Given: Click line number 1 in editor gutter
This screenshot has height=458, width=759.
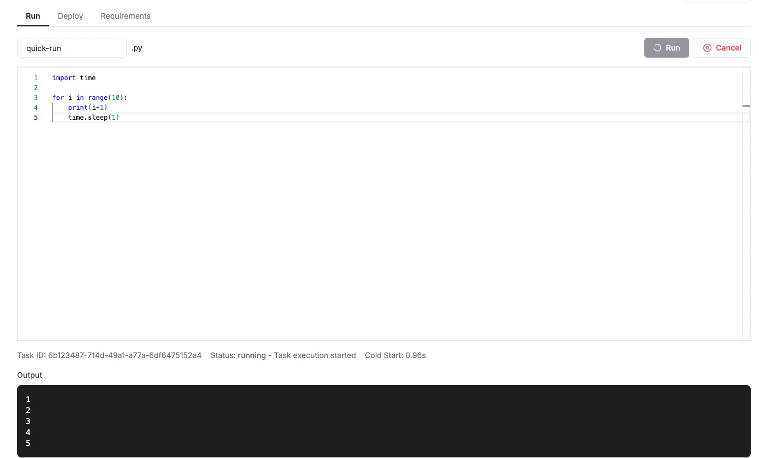Looking at the screenshot, I should 36,78.
